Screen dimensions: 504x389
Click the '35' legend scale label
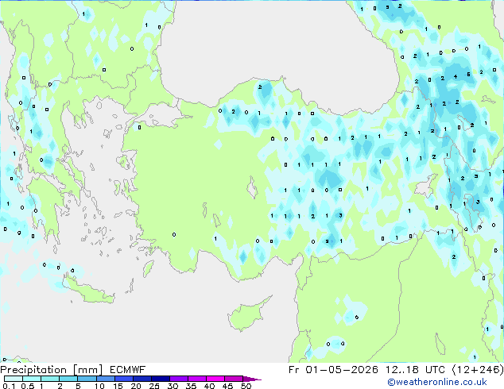click(x=191, y=386)
